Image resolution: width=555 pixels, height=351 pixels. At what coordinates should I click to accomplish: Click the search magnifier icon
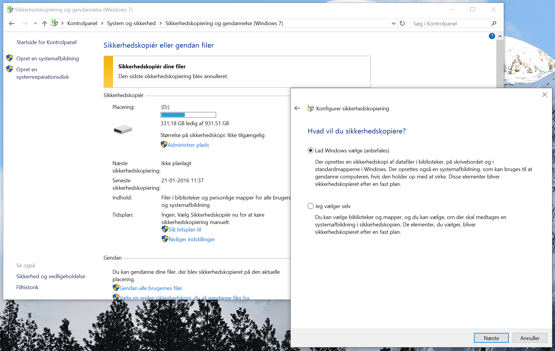click(494, 23)
